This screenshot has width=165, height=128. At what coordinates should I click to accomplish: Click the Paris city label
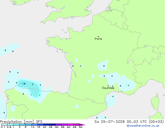click(98, 39)
